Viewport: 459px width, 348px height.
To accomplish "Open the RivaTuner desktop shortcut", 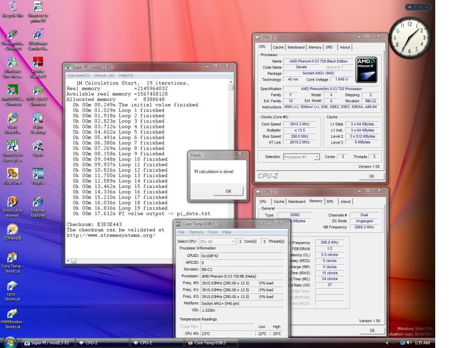I will pos(13,174).
